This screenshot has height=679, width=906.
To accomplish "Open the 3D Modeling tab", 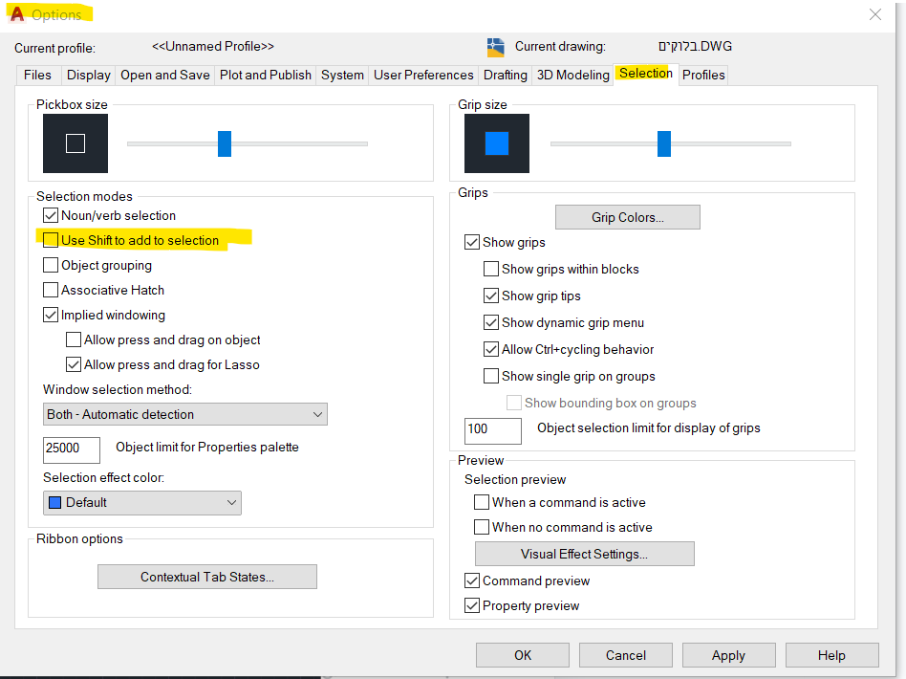I will pos(572,75).
